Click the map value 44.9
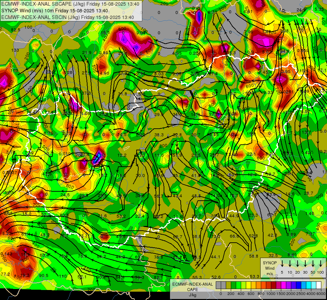Screen dimensions: 327x300 234,216
